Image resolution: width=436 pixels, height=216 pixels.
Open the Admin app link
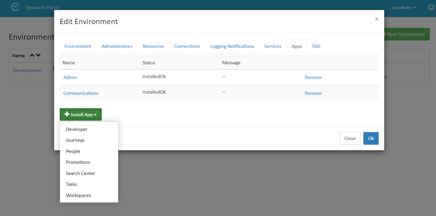pos(70,77)
